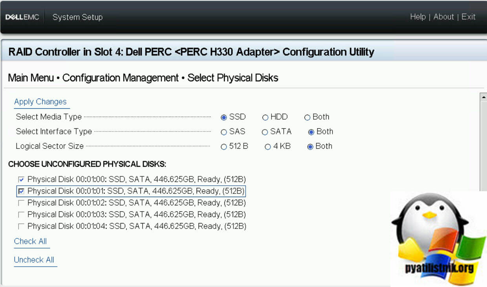Open the Help menu item
The width and height of the screenshot is (487, 287).
pyautogui.click(x=418, y=17)
